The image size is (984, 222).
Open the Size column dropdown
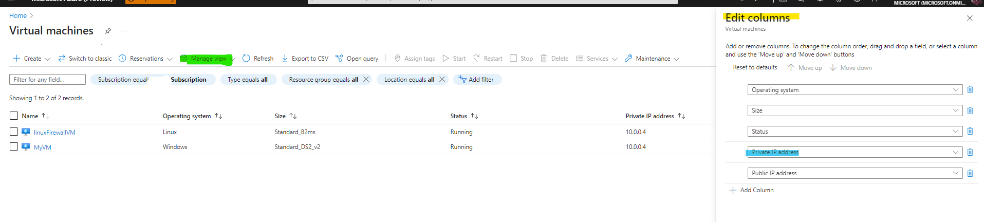855,110
